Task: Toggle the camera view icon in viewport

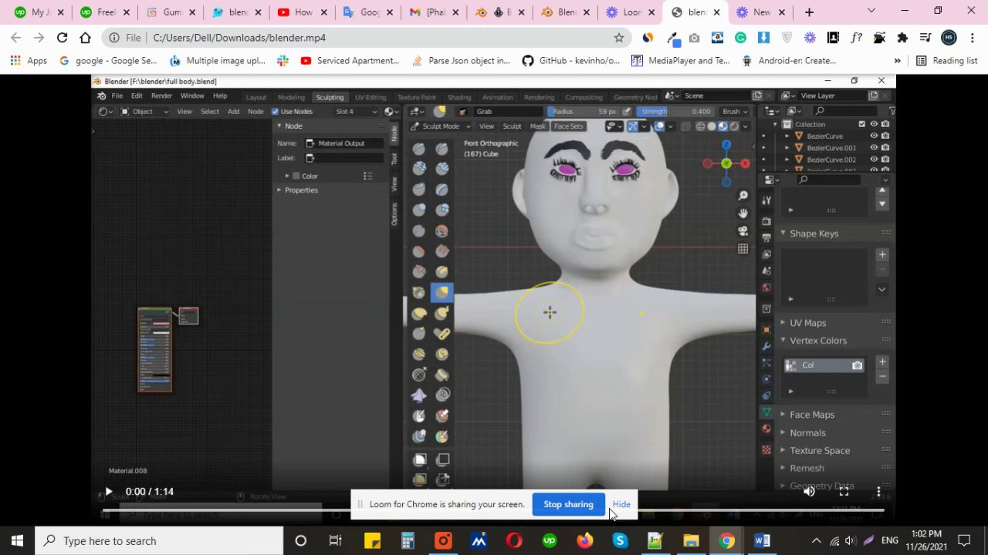Action: tap(743, 231)
